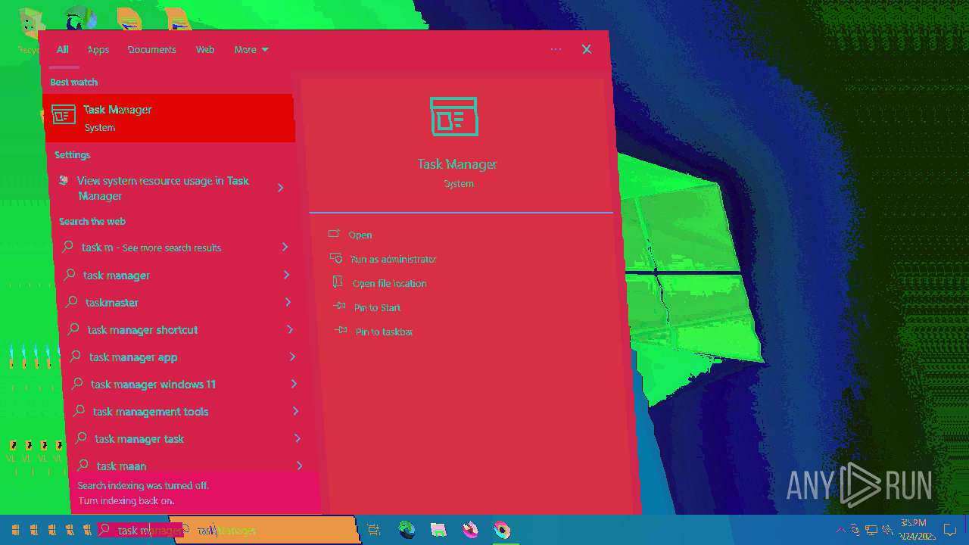Click 'Turn indexing back on' link
The image size is (969, 545).
coord(126,501)
